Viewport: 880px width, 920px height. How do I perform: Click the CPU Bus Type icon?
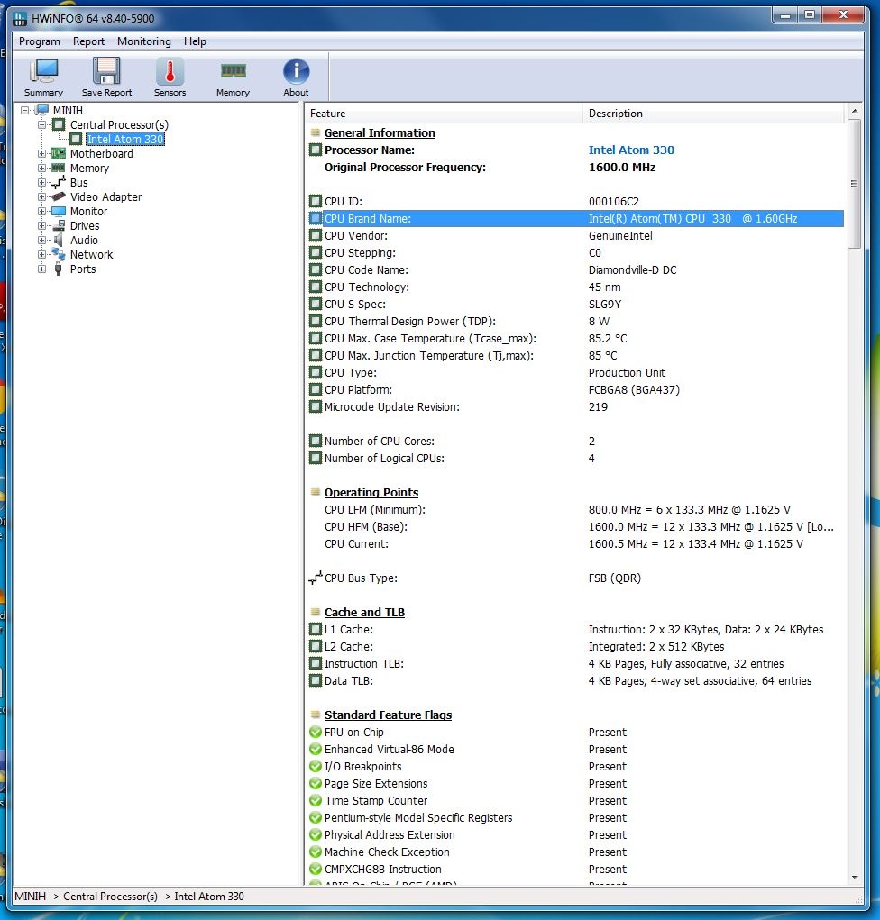(316, 578)
